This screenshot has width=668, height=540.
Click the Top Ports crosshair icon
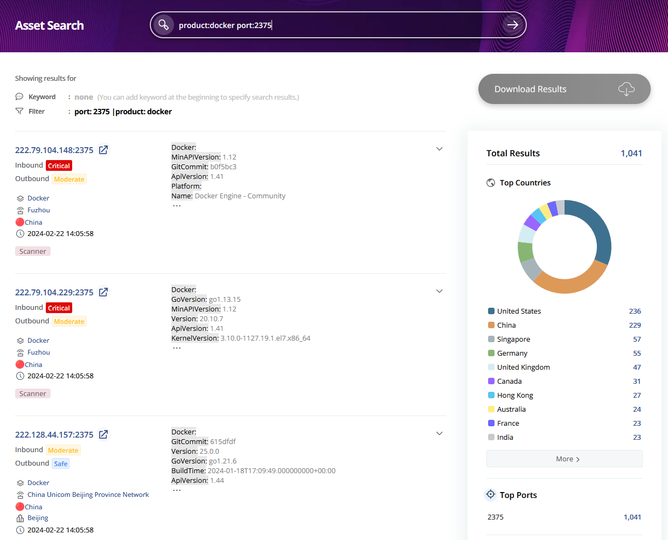point(491,494)
